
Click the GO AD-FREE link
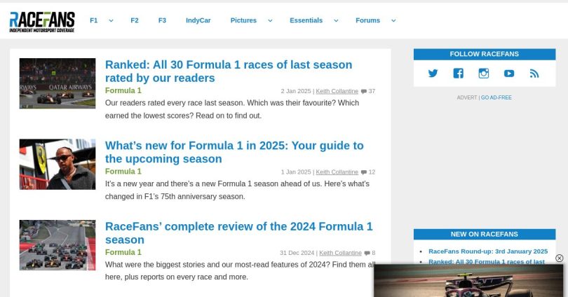(496, 97)
